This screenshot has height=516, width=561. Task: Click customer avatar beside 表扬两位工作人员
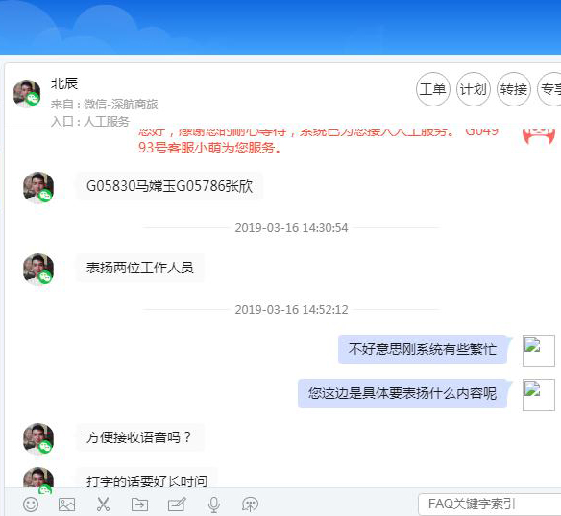click(x=38, y=269)
